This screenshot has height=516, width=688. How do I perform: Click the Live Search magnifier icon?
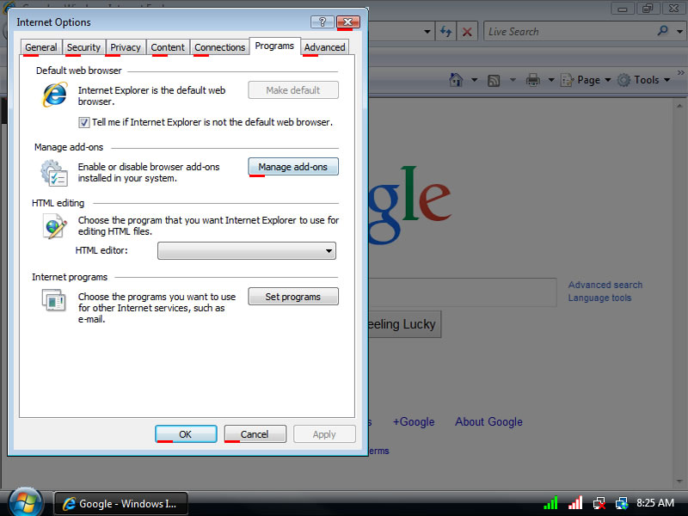pos(662,31)
